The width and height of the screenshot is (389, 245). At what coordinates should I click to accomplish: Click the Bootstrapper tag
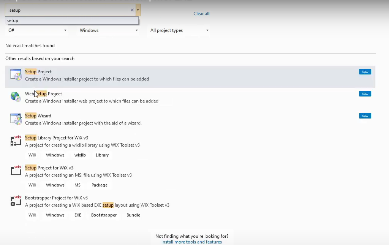104,215
